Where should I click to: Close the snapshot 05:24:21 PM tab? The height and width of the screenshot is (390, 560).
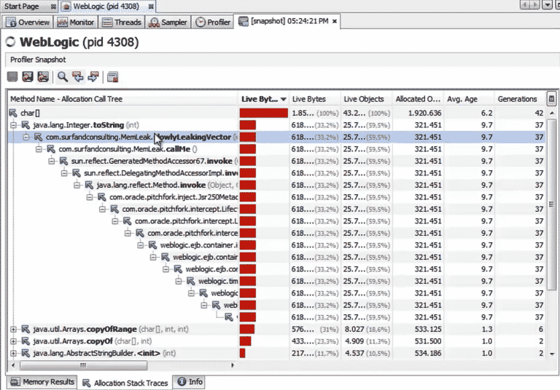click(x=335, y=21)
